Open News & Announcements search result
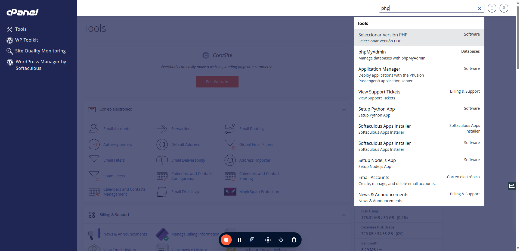 pos(419,197)
